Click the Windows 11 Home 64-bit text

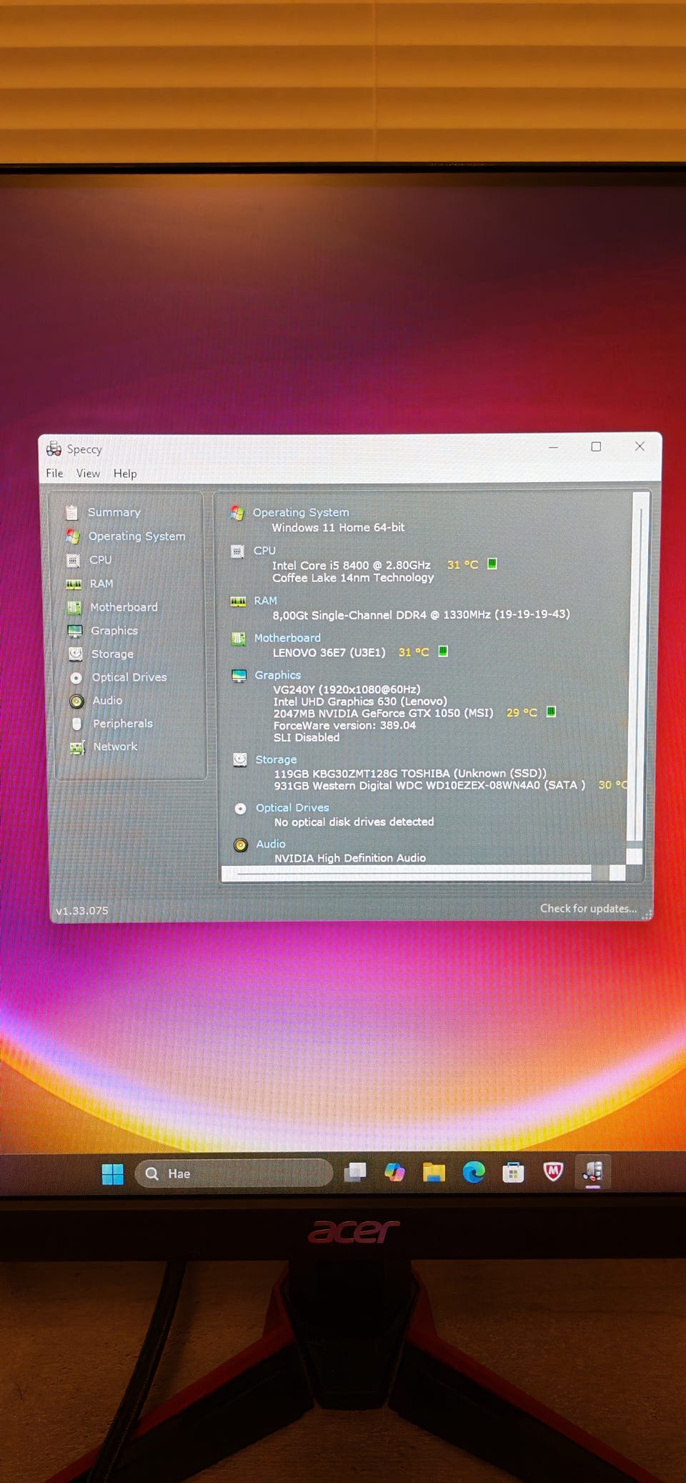pos(338,528)
